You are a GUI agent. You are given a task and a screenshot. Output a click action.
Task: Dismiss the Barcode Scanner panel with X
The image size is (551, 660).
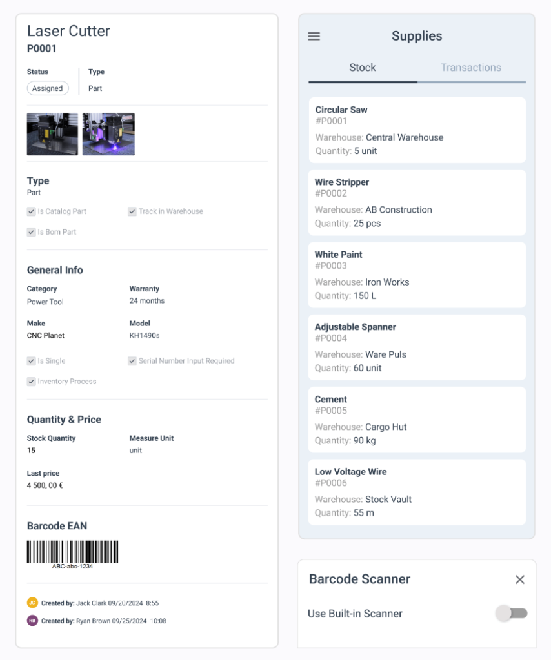point(520,579)
